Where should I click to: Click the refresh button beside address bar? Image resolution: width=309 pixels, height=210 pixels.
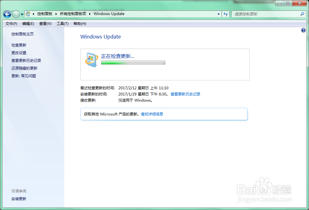tap(226, 14)
